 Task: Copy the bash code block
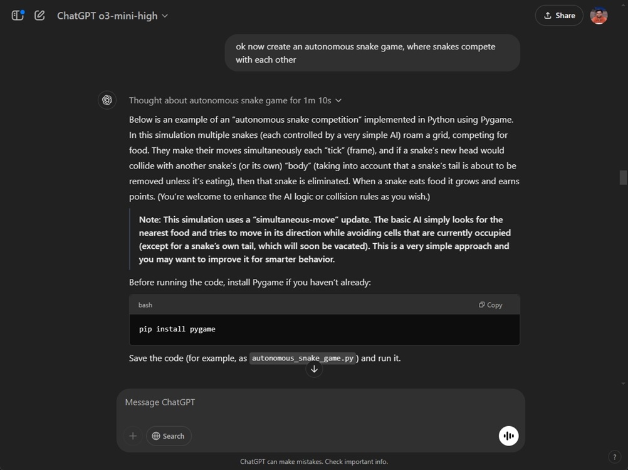(490, 305)
